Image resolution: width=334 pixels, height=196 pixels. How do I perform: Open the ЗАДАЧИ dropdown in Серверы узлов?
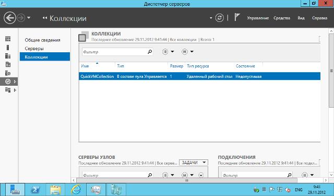coord(194,163)
